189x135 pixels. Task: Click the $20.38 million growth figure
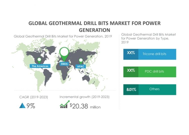[85, 107]
